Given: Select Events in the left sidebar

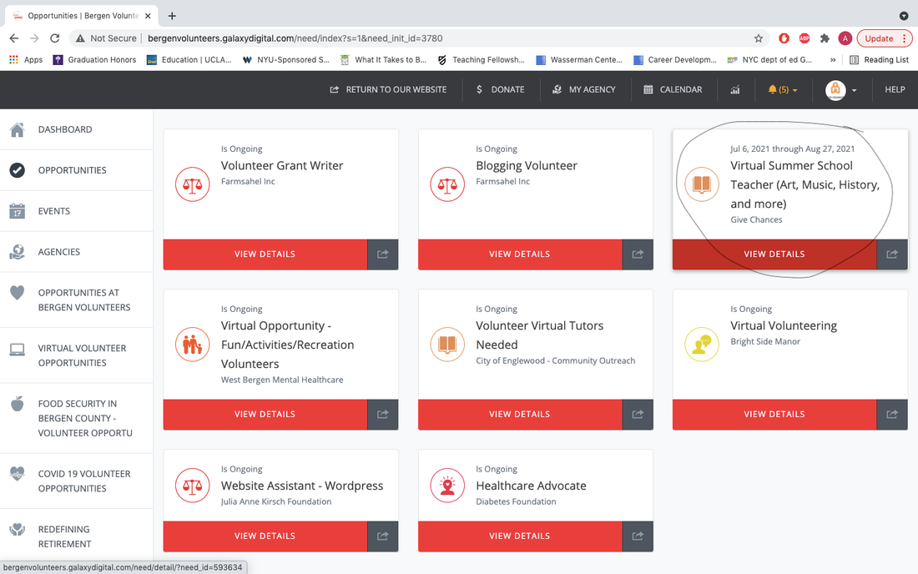Looking at the screenshot, I should 53,211.
